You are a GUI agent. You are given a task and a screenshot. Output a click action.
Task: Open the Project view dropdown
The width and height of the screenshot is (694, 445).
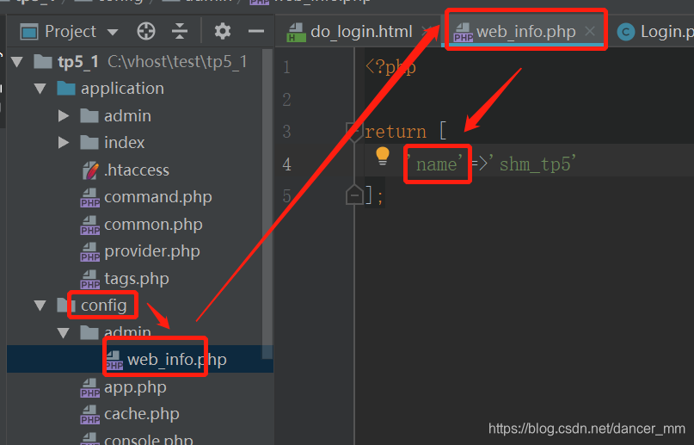click(x=113, y=32)
